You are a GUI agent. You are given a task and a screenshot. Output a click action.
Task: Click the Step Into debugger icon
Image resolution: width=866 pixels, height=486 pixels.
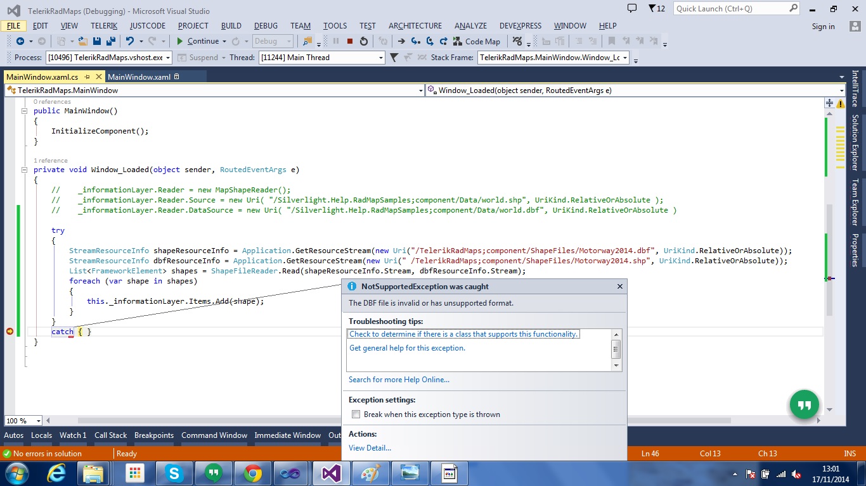[416, 41]
